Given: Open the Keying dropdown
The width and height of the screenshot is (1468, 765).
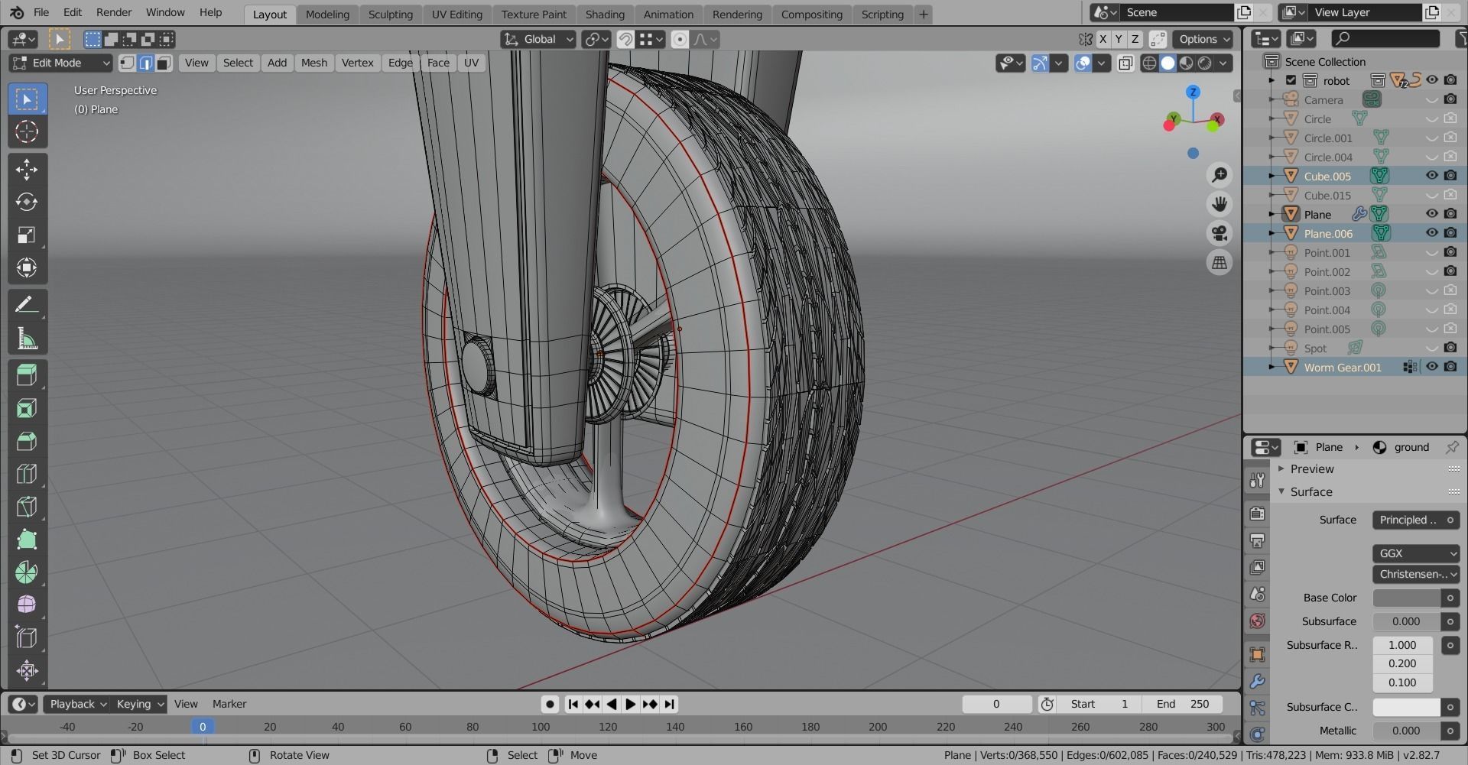Looking at the screenshot, I should click(139, 704).
